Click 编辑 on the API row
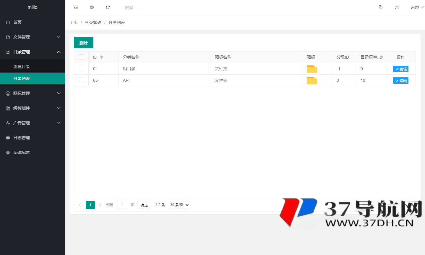The height and width of the screenshot is (255, 425). pos(400,80)
